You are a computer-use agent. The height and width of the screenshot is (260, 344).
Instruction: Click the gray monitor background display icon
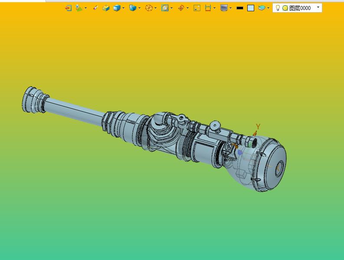tap(224, 8)
